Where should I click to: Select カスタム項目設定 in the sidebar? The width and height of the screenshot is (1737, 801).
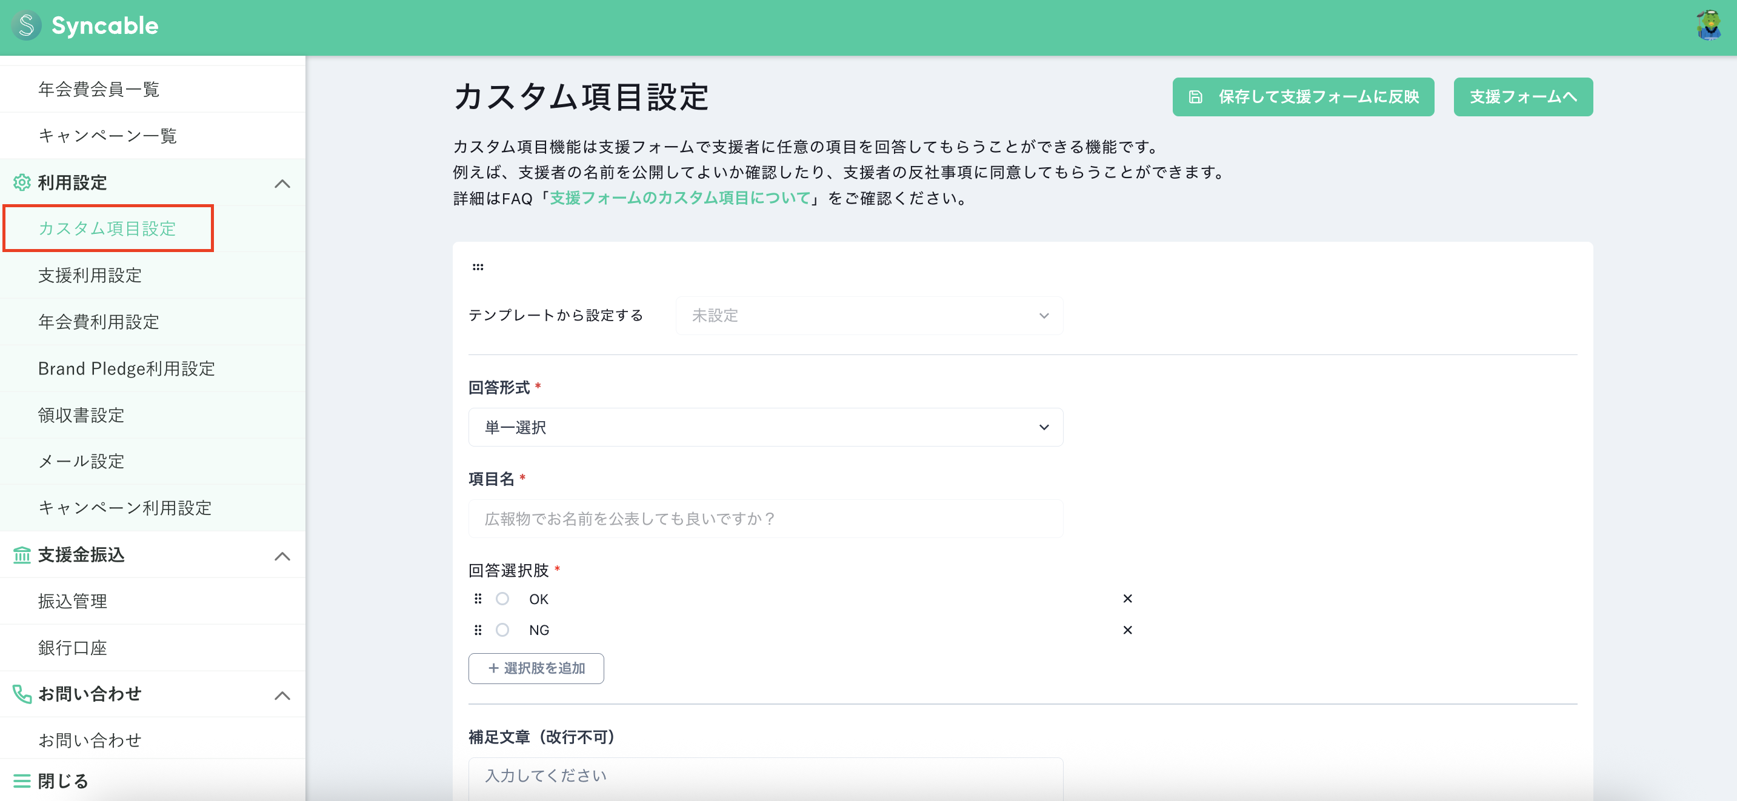click(x=107, y=228)
